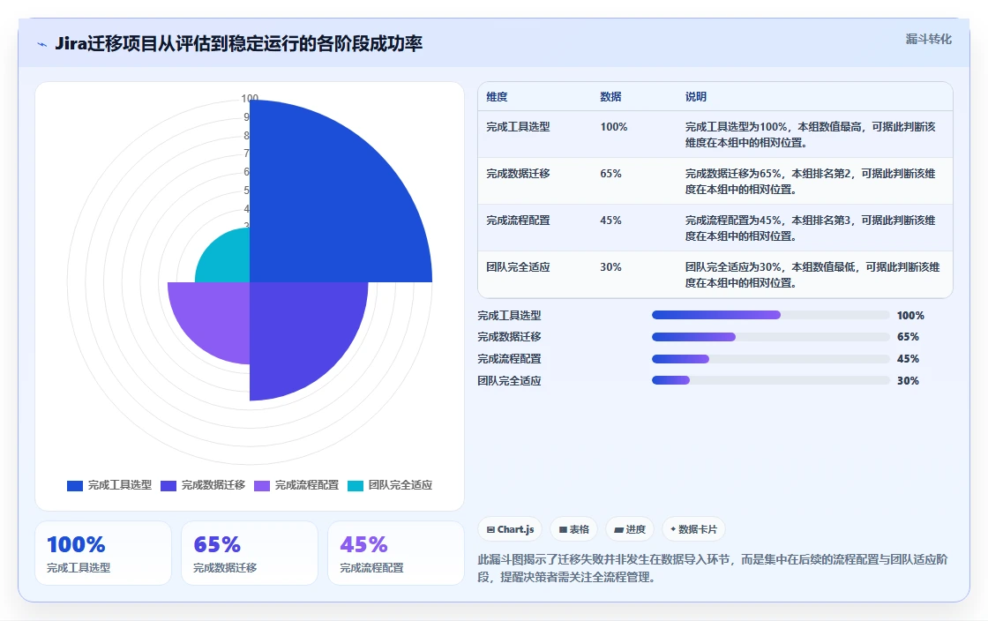Image resolution: width=988 pixels, height=621 pixels.
Task: Select the Chart.js chip
Action: (511, 529)
